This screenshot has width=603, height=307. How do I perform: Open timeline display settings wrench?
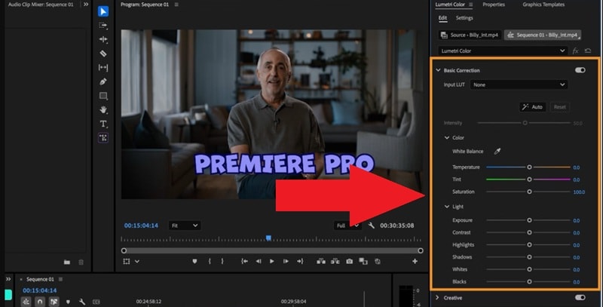[x=82, y=302]
